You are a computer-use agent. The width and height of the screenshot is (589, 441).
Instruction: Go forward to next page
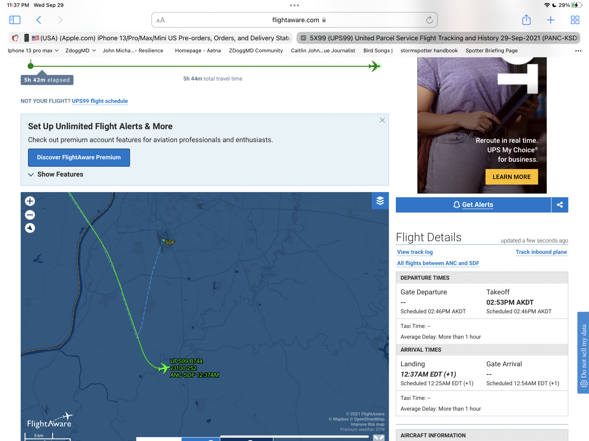(60, 20)
